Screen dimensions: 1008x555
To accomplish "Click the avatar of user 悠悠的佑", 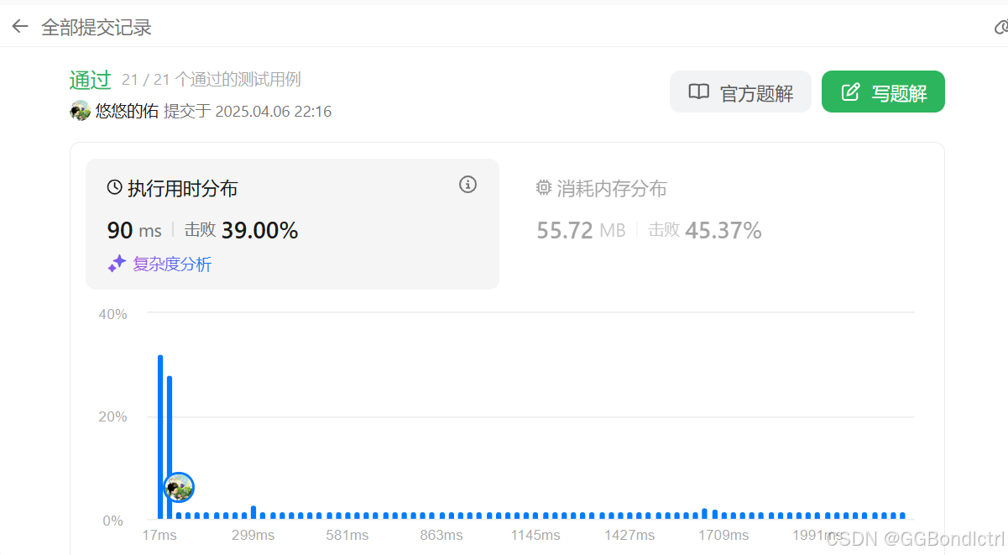I will point(79,110).
